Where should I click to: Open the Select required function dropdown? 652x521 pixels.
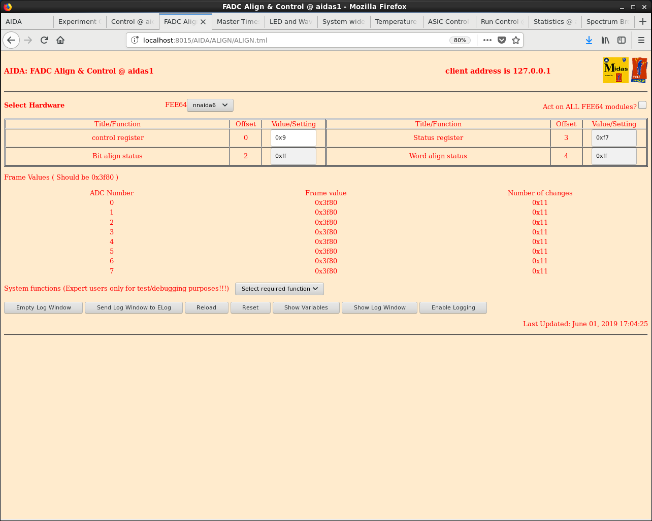click(279, 289)
